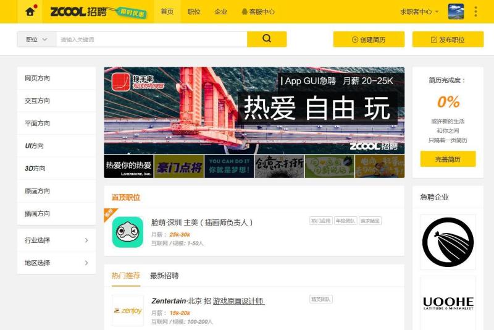Select the 豪门点将 banner thumbnail
494x330 pixels.
179,166
